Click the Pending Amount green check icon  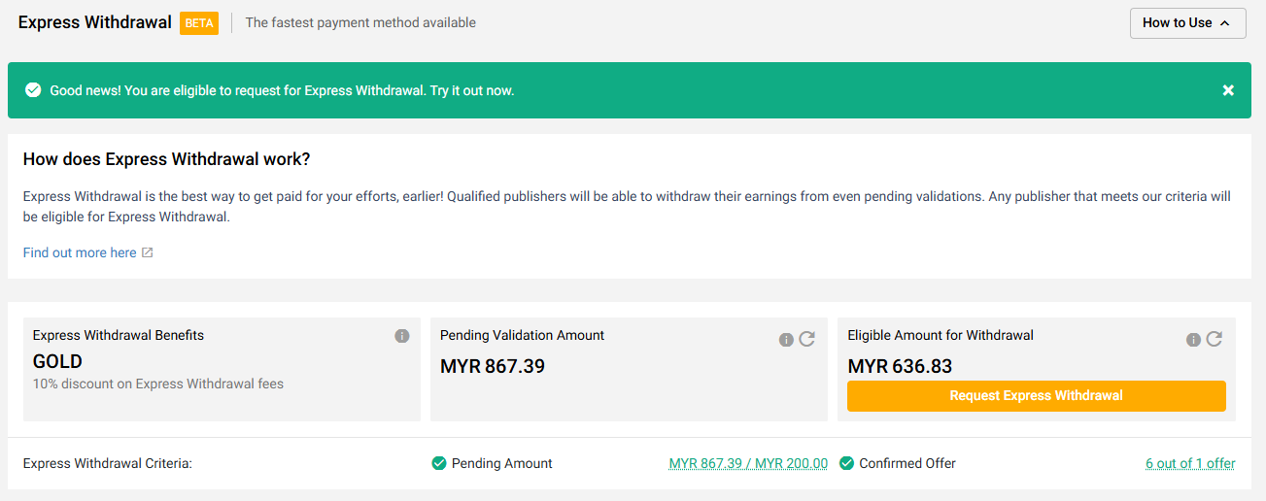(439, 464)
